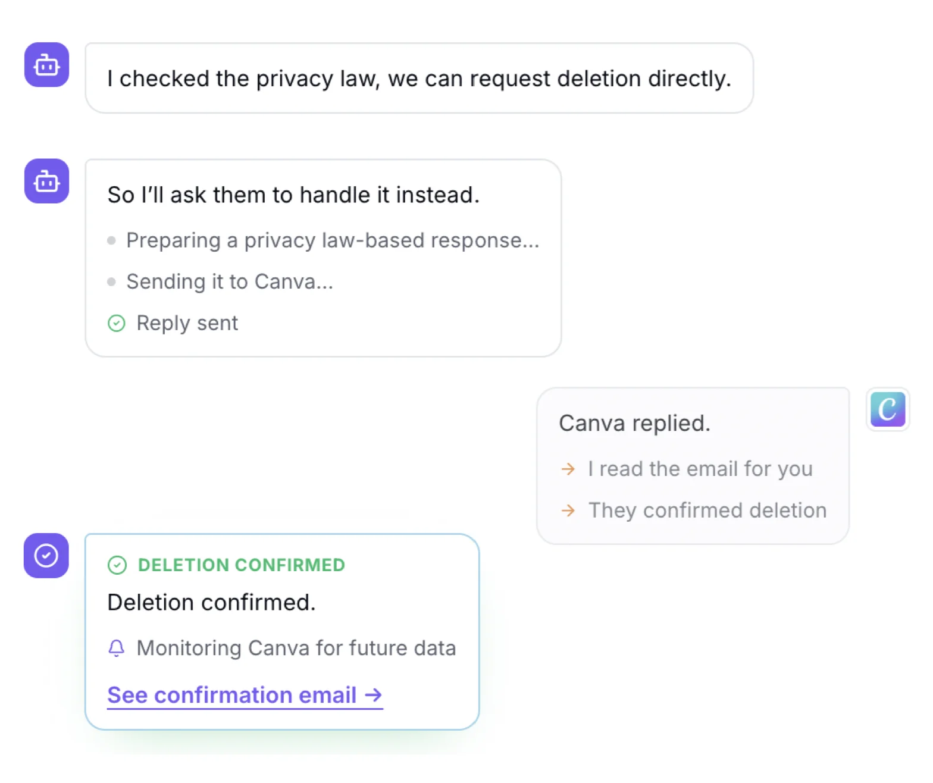This screenshot has height=783, width=933.
Task: Click the green check next to DELETION CONFIRMED
Action: 117,565
